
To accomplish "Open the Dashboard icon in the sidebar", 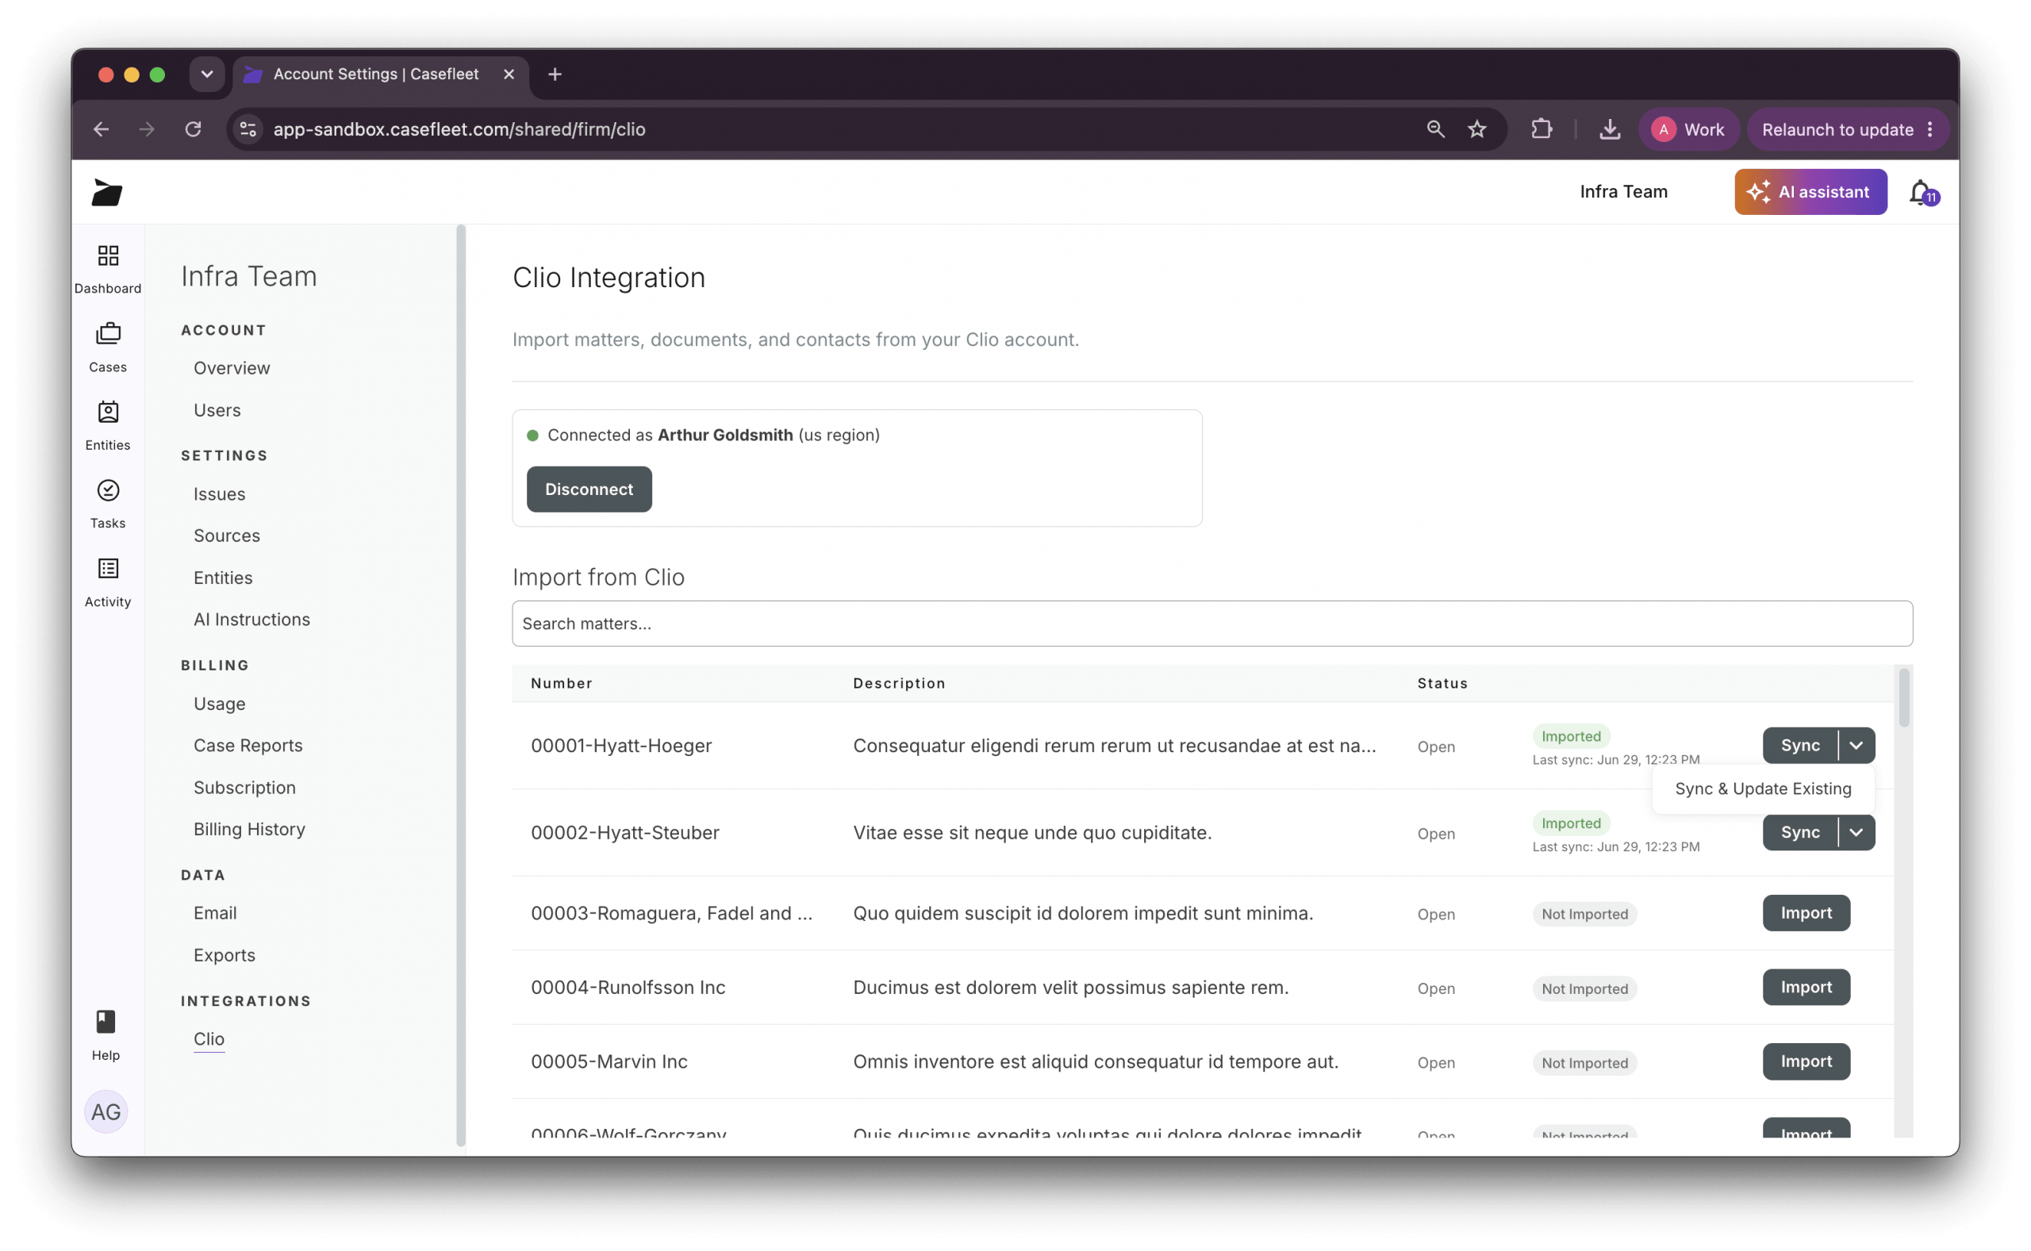I will 108,255.
